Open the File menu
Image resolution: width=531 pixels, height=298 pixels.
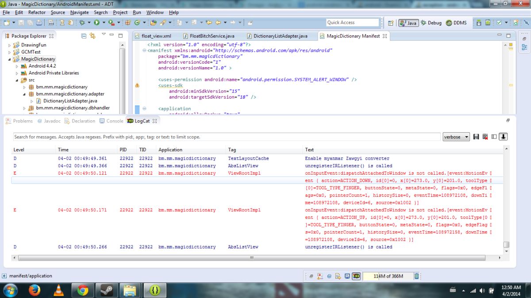point(6,12)
